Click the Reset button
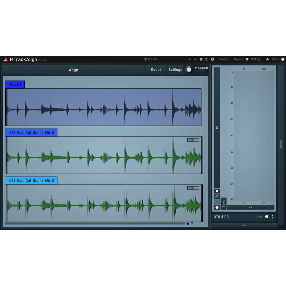 tap(156, 70)
